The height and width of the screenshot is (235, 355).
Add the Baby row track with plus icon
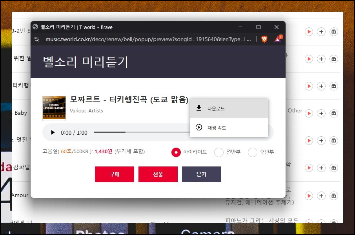tap(321, 113)
